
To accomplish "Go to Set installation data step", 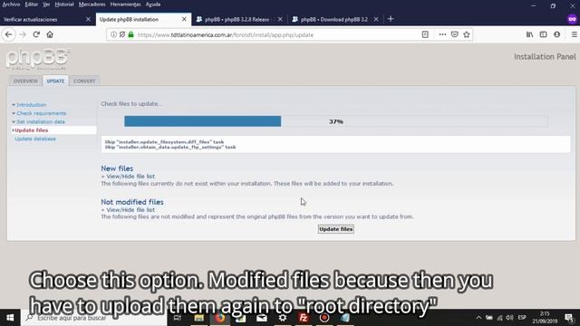I will (x=40, y=122).
